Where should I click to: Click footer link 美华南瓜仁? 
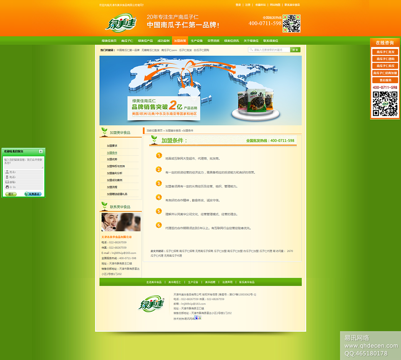tap(175, 282)
